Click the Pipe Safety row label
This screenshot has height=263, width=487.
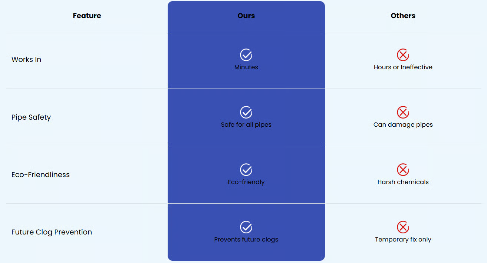point(31,117)
